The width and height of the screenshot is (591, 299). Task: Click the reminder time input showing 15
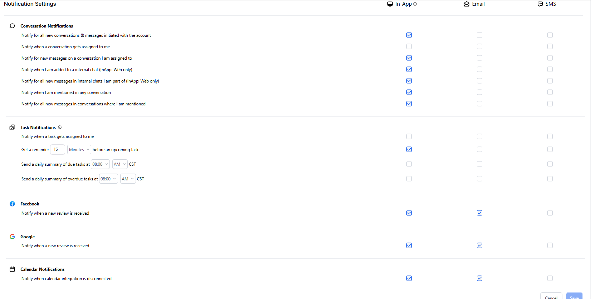(x=58, y=150)
